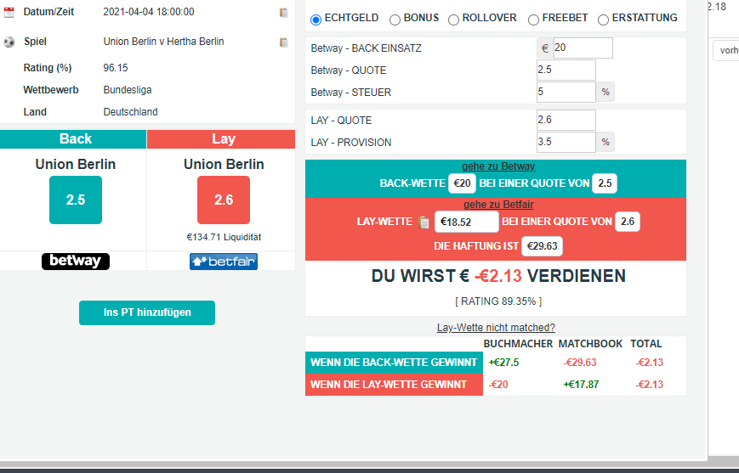Select the ERSTATTUNG radio option
Image resolution: width=739 pixels, height=473 pixels.
pos(603,20)
